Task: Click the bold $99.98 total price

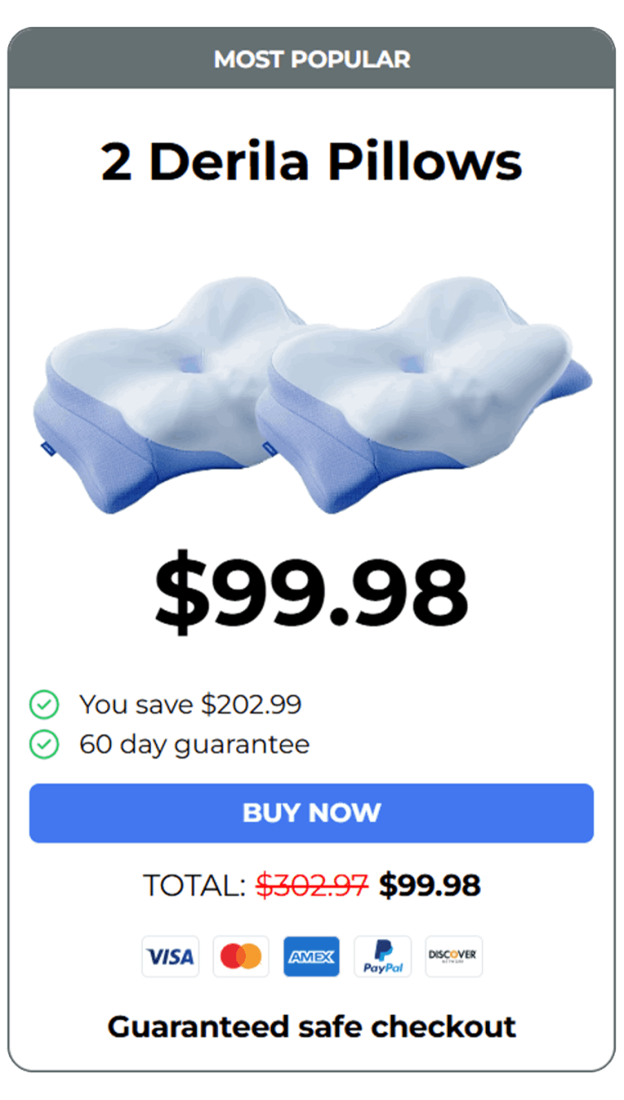Action: (x=430, y=885)
